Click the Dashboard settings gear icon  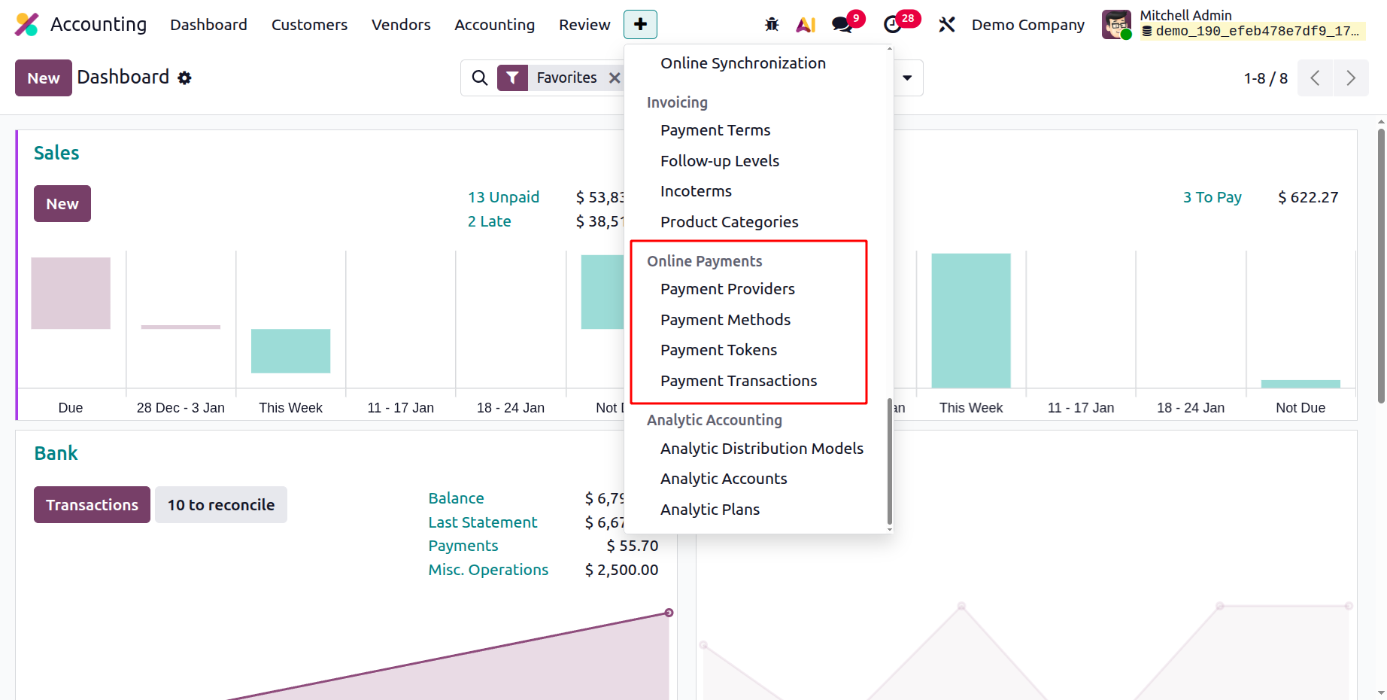[185, 78]
